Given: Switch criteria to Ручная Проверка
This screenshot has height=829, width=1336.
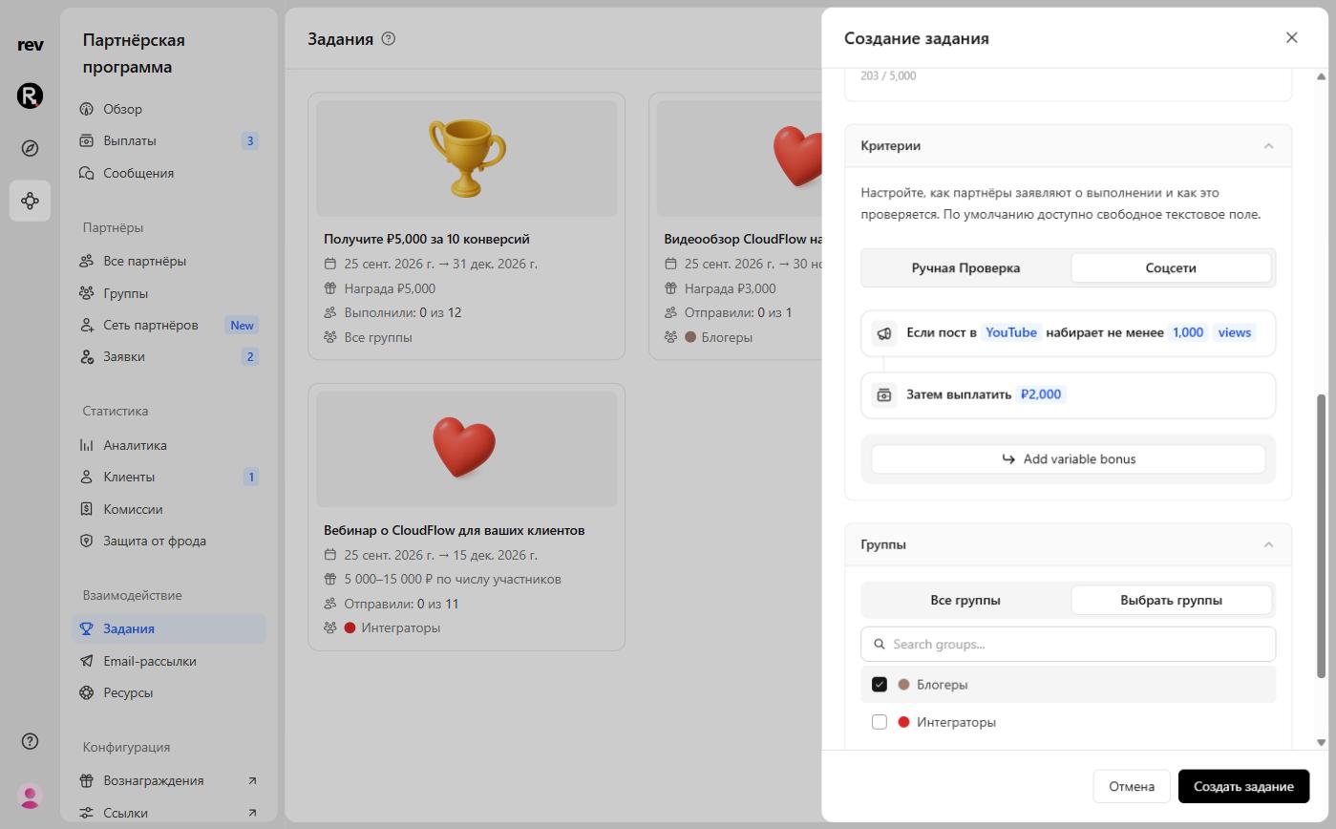Looking at the screenshot, I should pyautogui.click(x=965, y=268).
